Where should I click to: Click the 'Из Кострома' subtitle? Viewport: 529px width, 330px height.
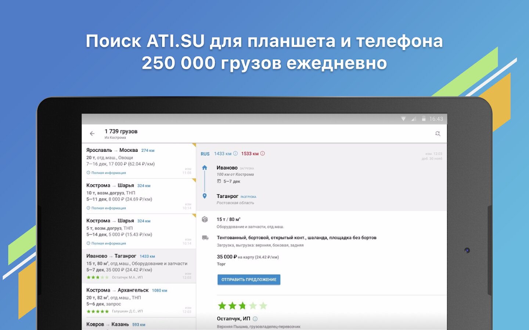[115, 137]
